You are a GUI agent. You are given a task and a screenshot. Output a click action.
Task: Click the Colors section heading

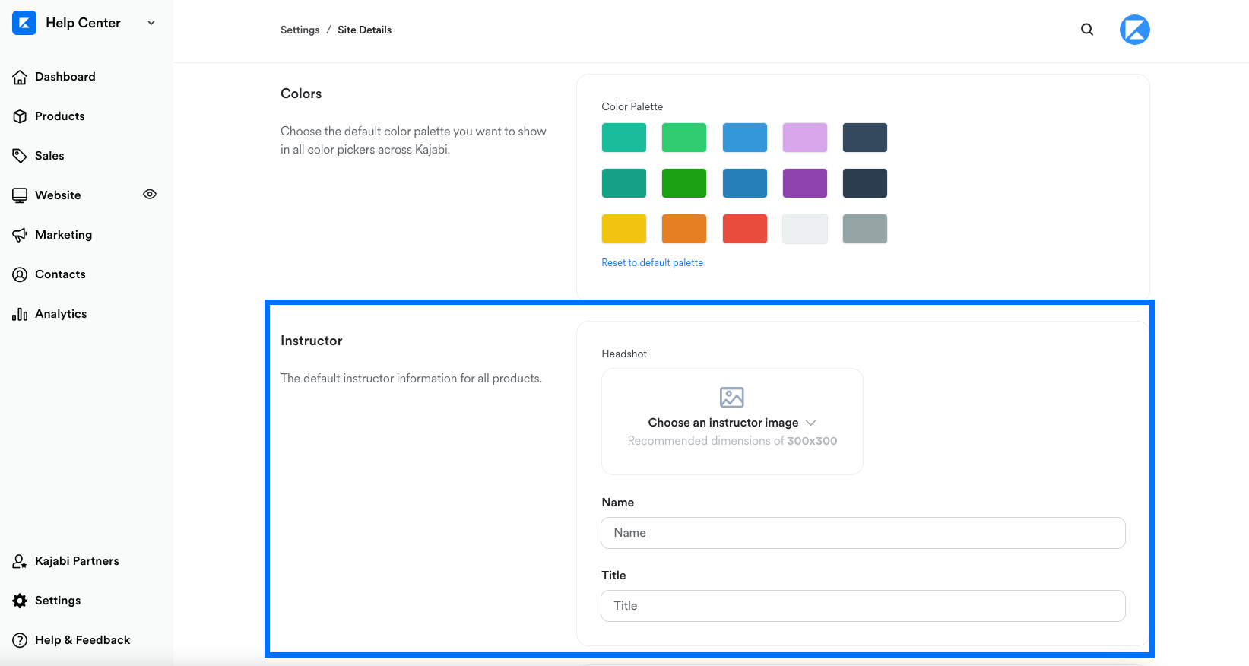(301, 94)
